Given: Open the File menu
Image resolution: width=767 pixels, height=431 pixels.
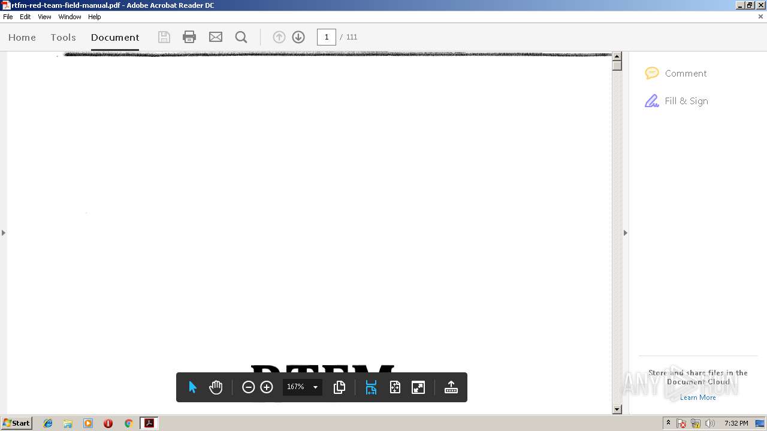Looking at the screenshot, I should point(8,17).
